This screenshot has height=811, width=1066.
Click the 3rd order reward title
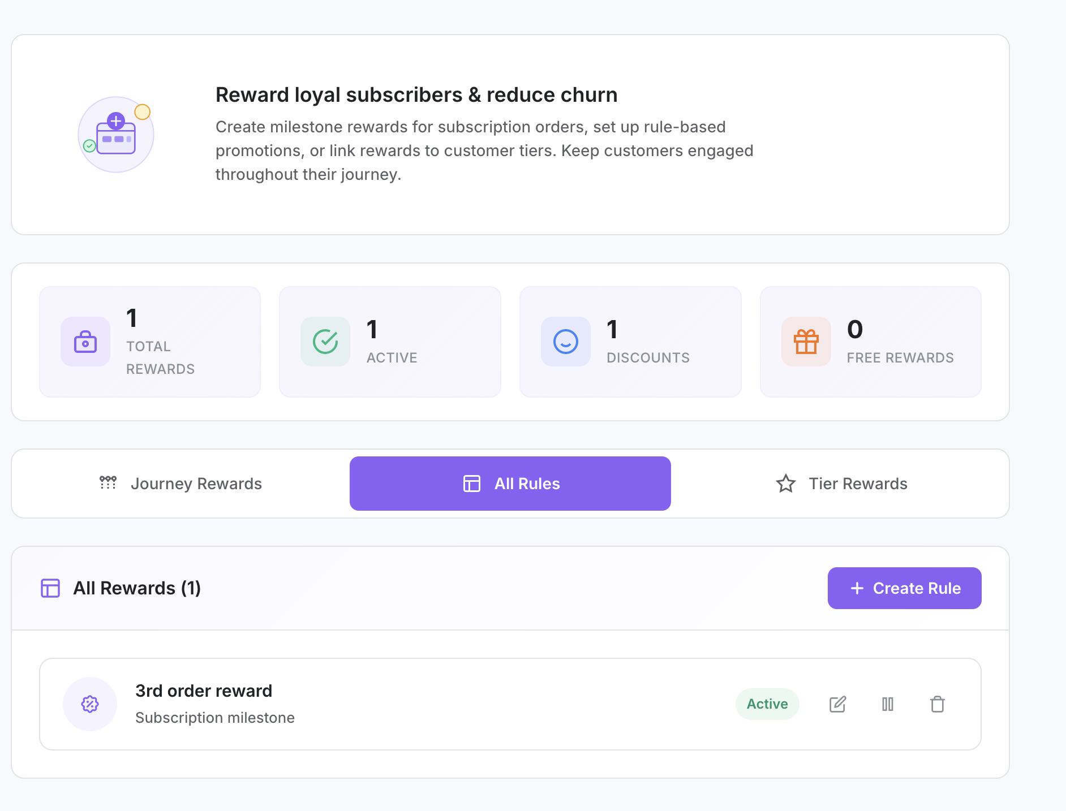[x=204, y=691]
